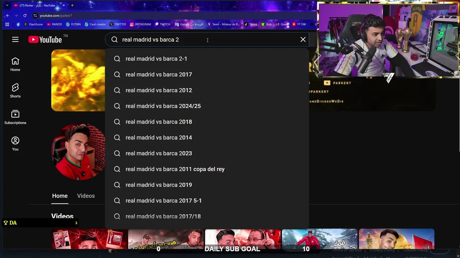Choose suggestion real madrid vs barca 2018

point(207,122)
